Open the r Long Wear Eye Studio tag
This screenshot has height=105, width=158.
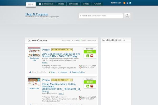click(67, 68)
